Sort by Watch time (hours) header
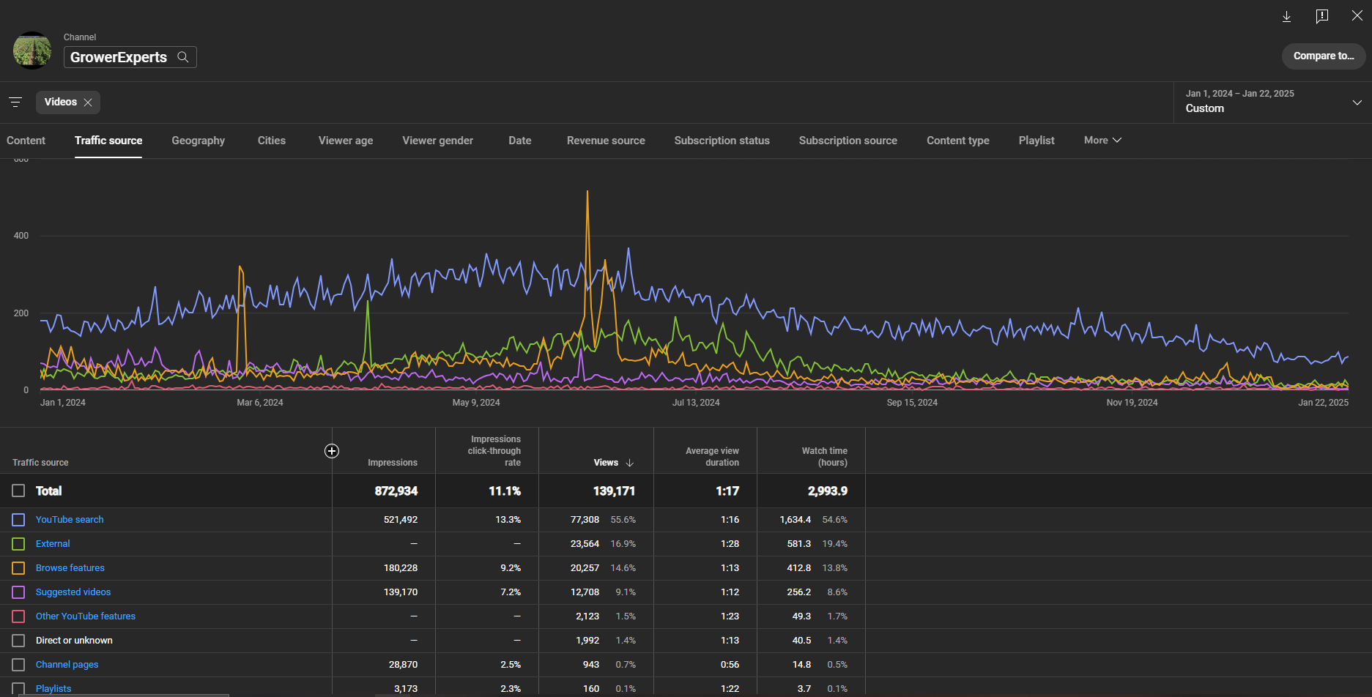This screenshot has width=1372, height=697. click(x=824, y=457)
